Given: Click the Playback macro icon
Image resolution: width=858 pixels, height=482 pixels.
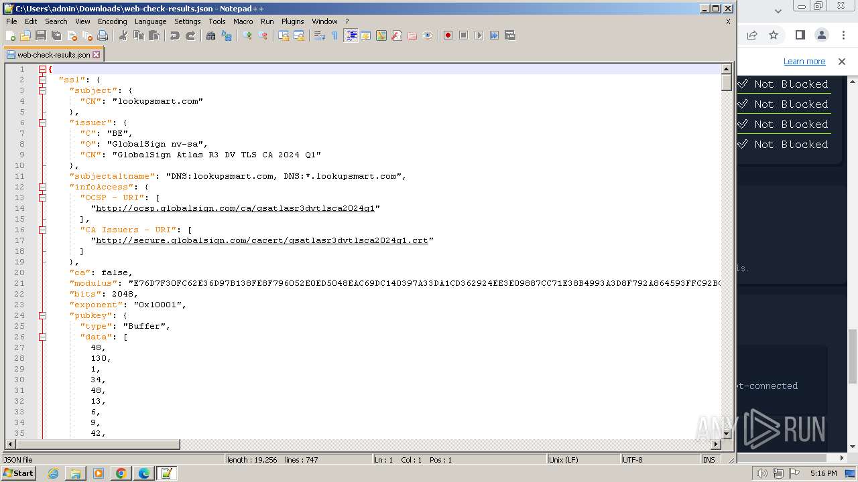Looking at the screenshot, I should (479, 35).
